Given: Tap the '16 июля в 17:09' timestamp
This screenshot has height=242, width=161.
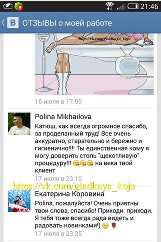Looking at the screenshot, I should click(58, 102).
